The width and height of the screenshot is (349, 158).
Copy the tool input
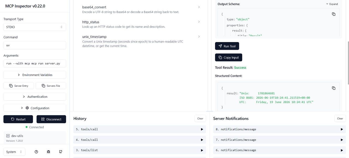[229, 57]
